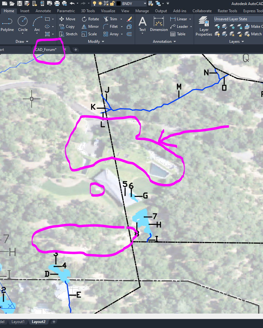Select the Match layer button
This screenshot has height=328, width=263.
coord(253,34)
